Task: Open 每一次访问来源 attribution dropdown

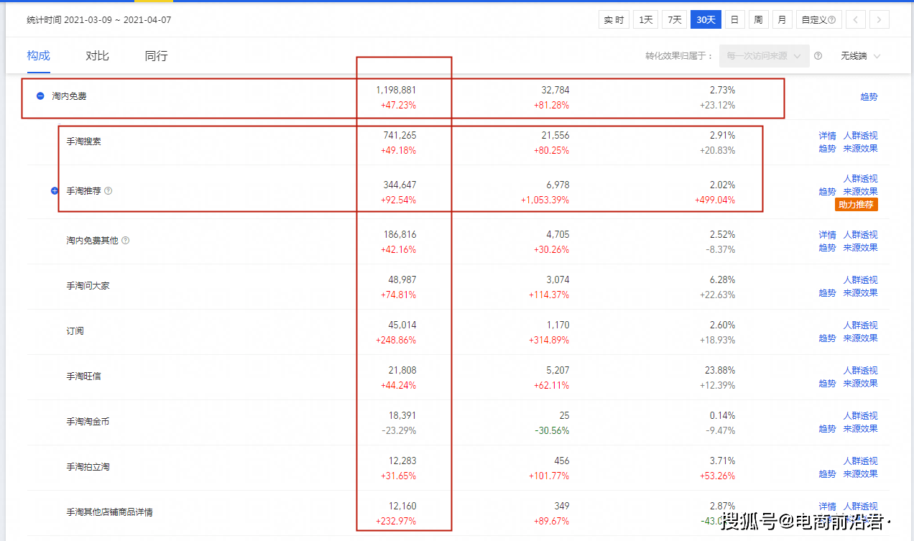Action: [x=764, y=56]
